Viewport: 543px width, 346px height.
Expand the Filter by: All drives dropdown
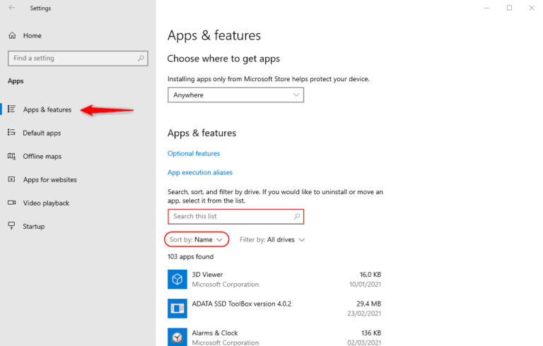272,240
